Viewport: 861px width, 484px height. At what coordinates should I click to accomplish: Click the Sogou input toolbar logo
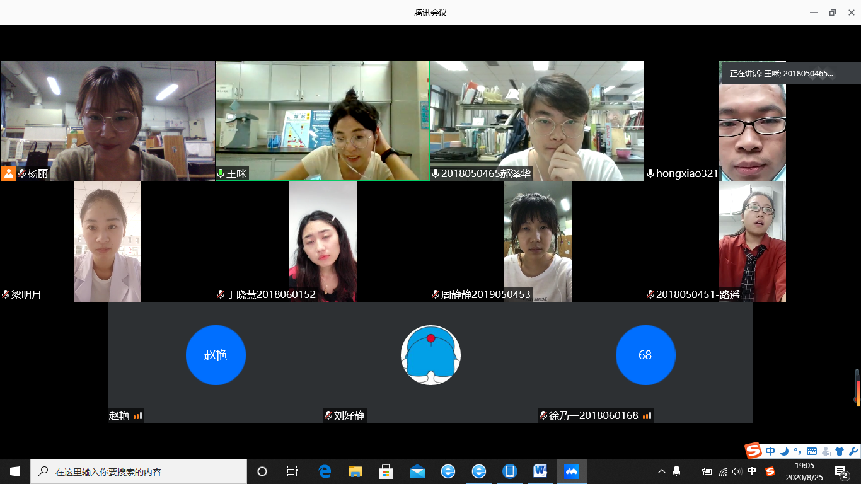[x=753, y=451]
